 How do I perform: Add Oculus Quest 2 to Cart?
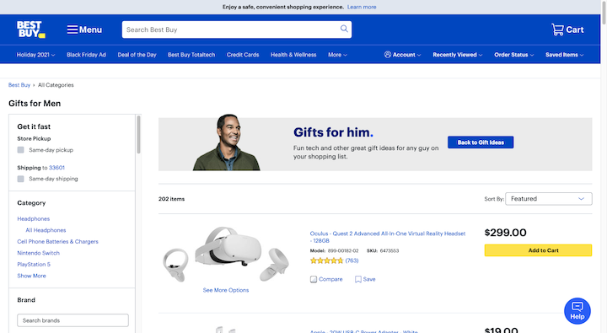pos(538,250)
